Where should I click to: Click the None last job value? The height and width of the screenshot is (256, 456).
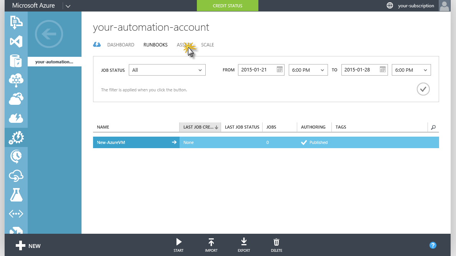(188, 142)
